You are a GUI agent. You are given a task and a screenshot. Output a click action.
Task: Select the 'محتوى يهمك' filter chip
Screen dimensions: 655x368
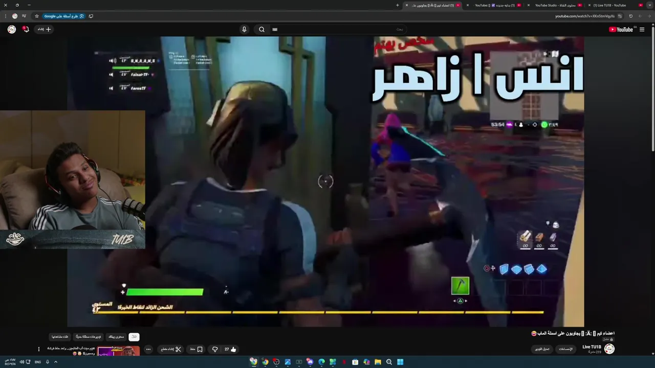[x=116, y=337]
